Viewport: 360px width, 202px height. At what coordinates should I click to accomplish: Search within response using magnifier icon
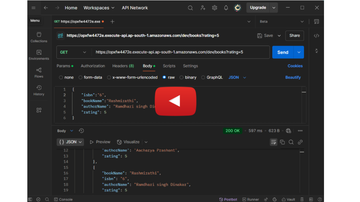(291, 142)
